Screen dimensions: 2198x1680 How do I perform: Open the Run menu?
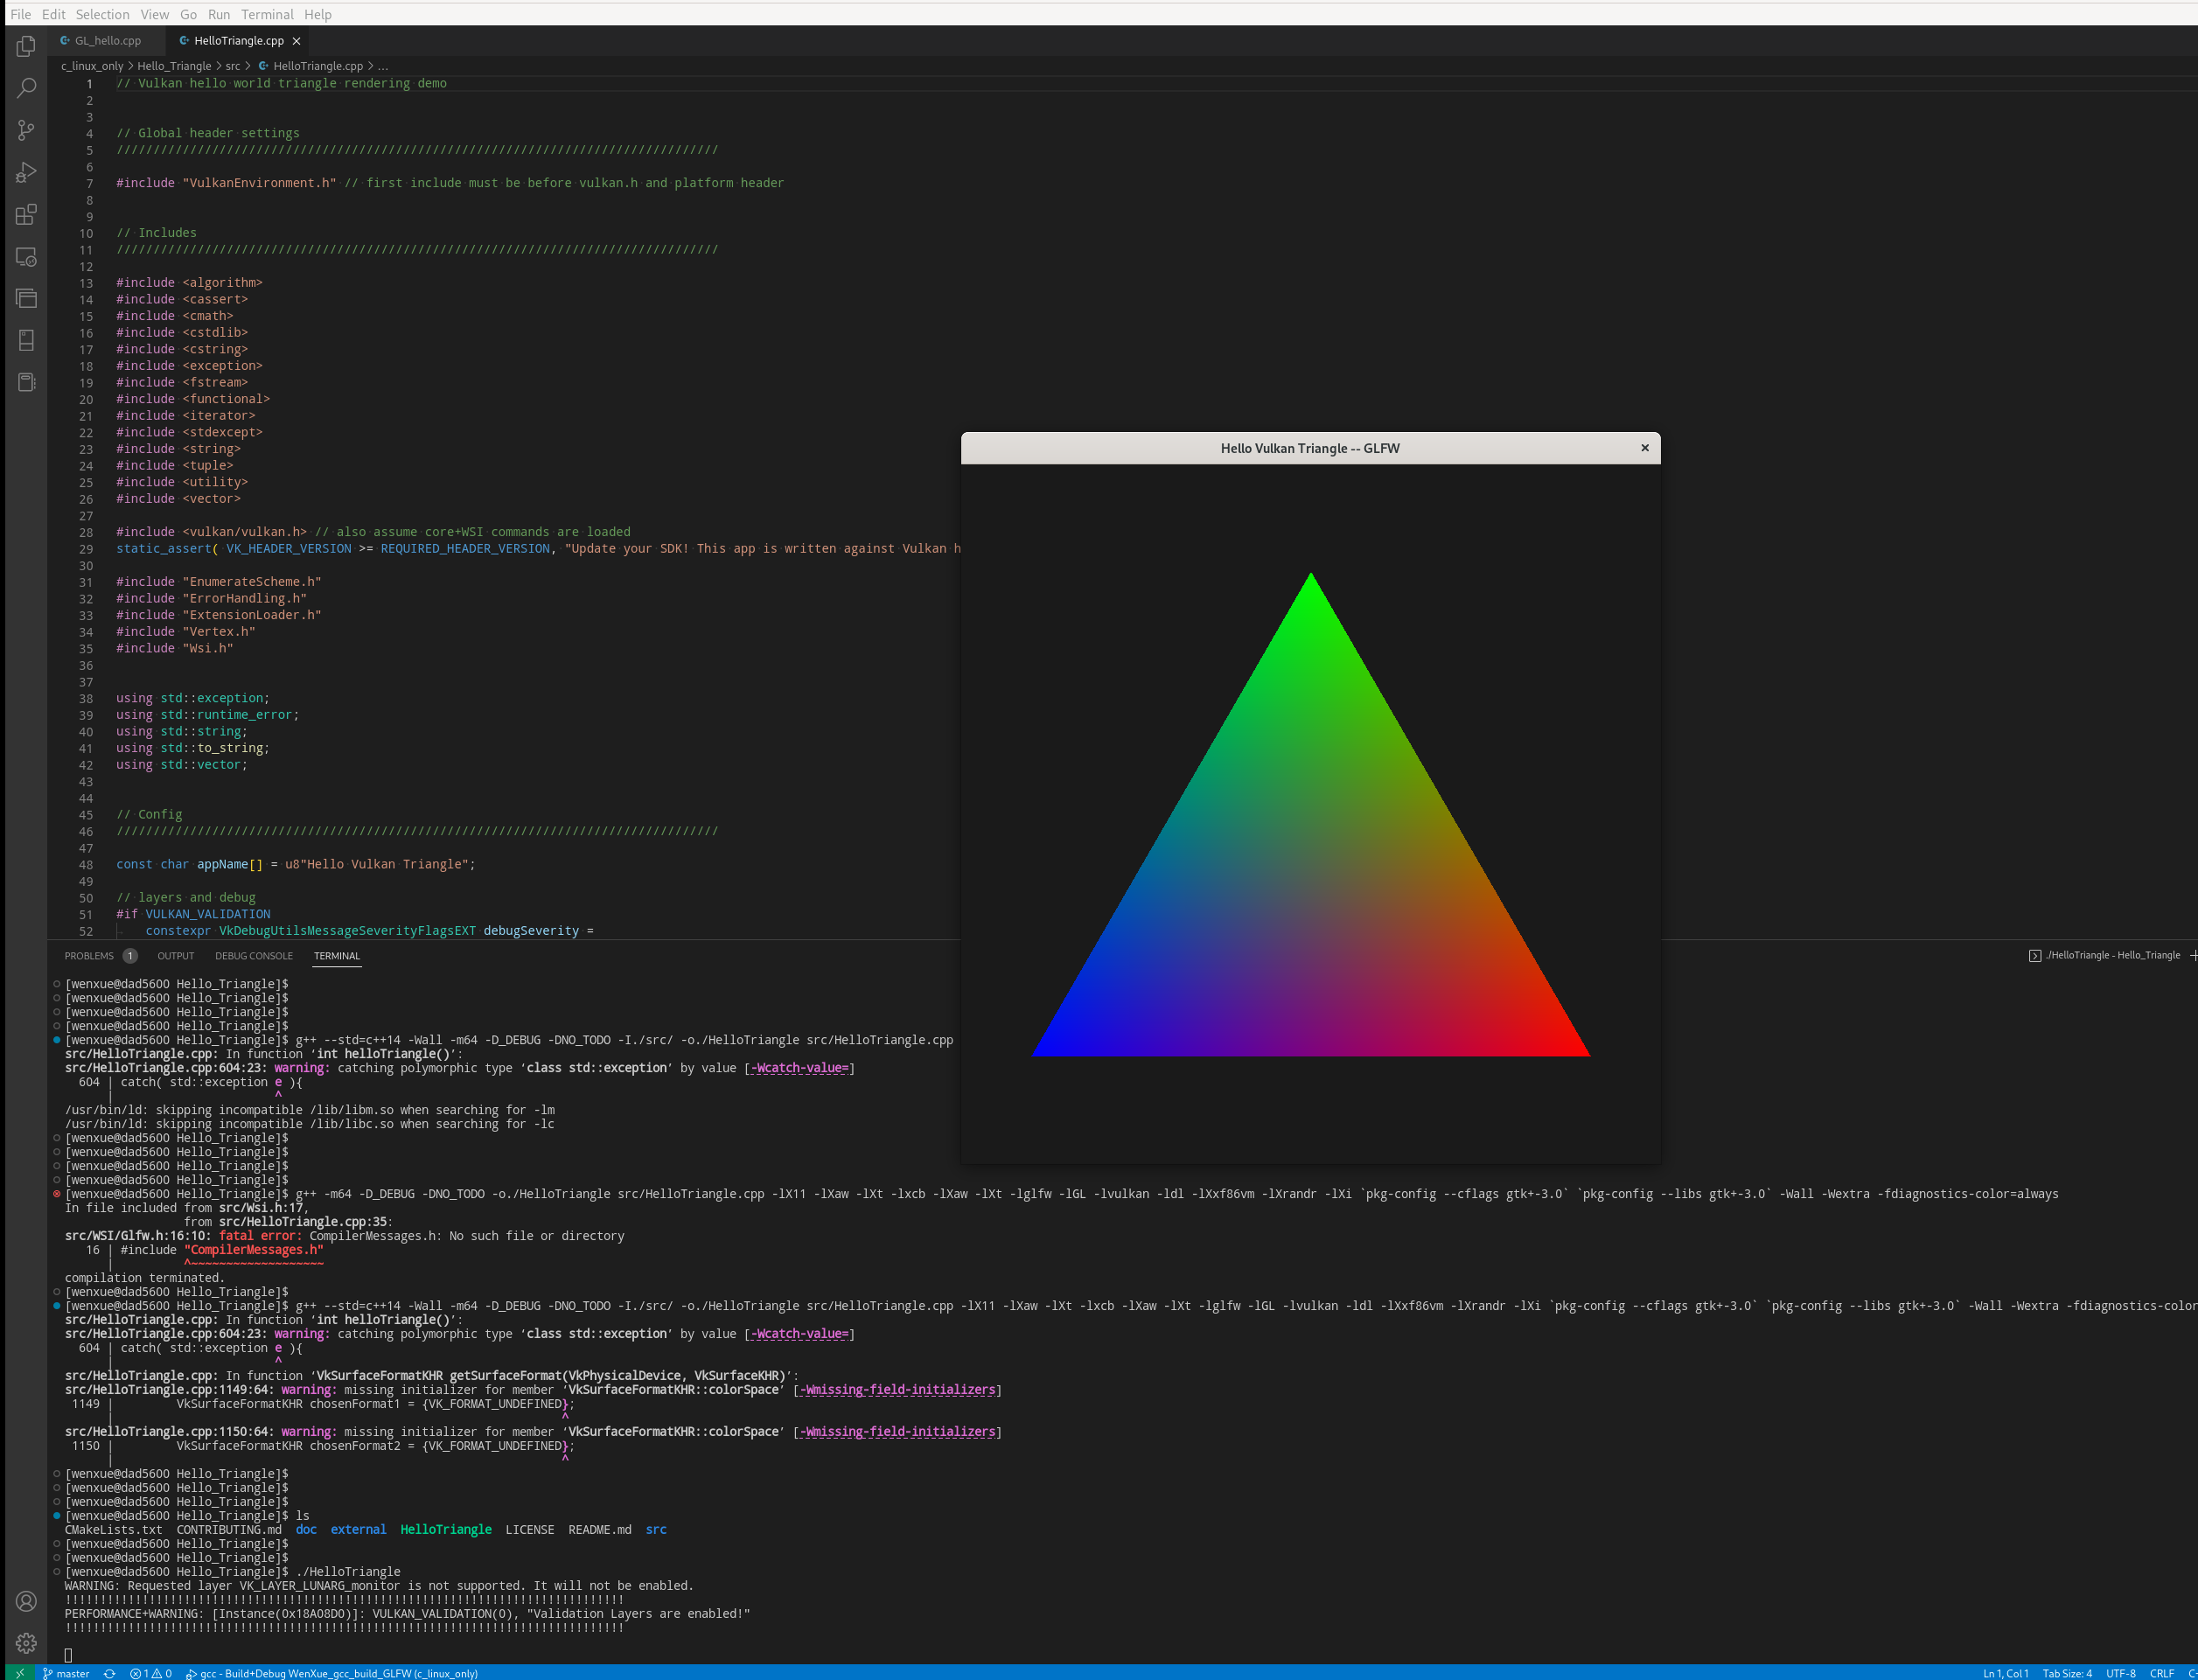219,14
